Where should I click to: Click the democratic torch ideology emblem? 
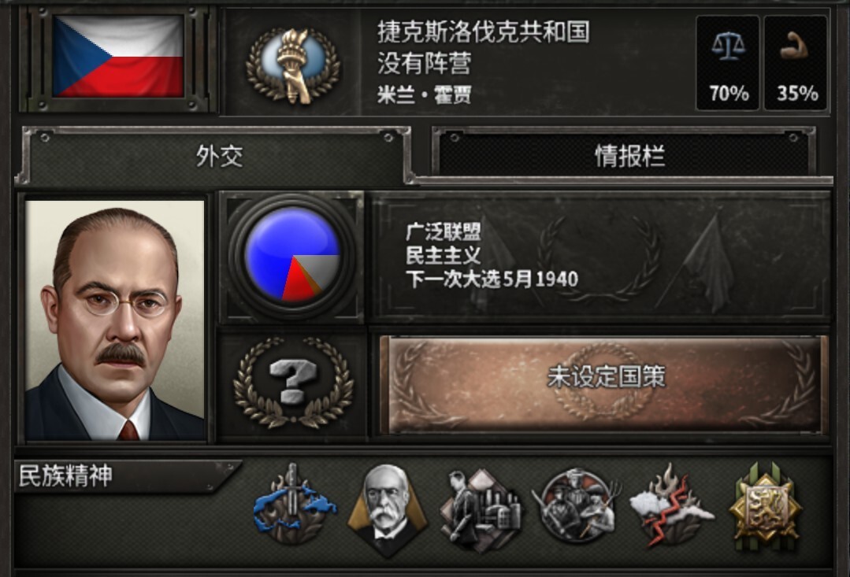tap(293, 65)
